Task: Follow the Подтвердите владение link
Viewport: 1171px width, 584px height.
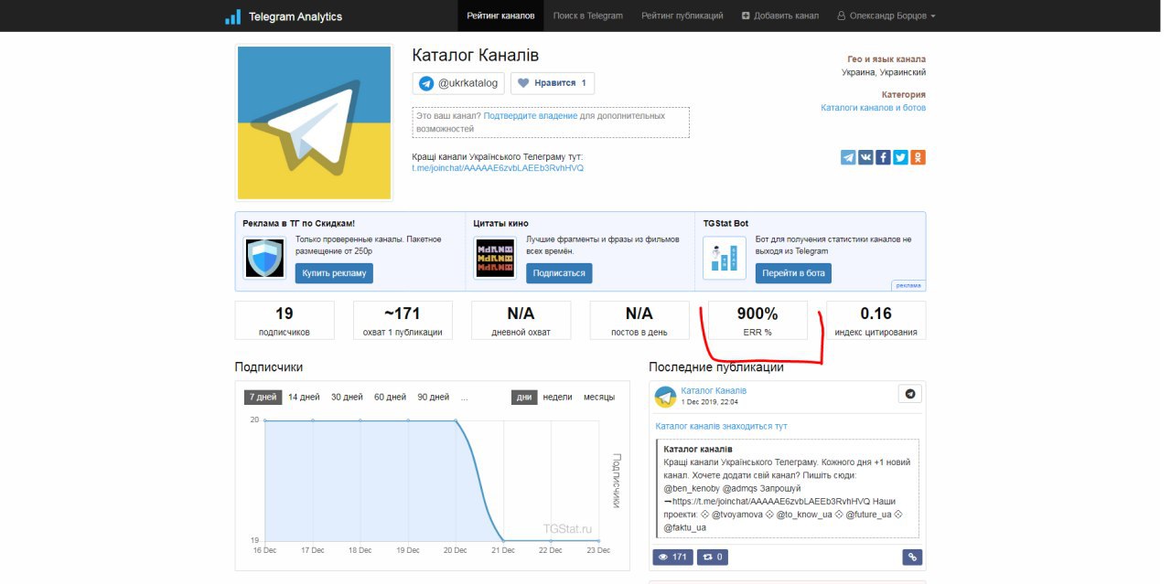Action: 531,116
